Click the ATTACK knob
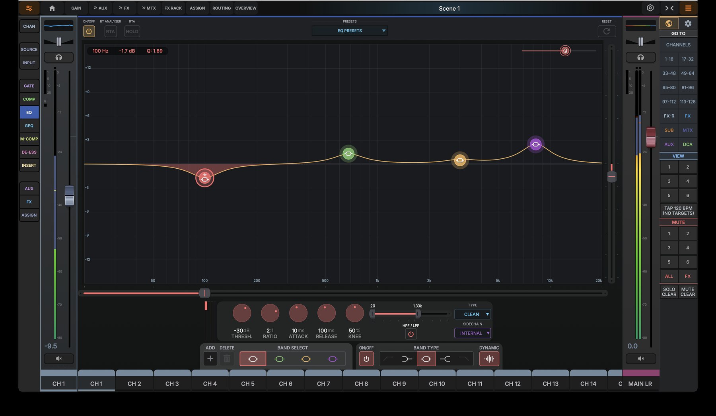716x416 pixels. [298, 313]
